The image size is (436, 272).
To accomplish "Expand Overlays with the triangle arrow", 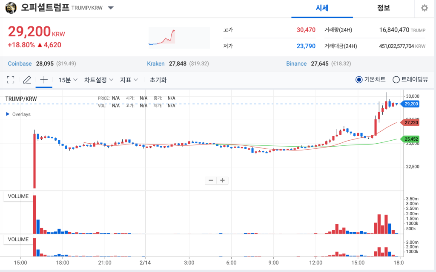I will (8, 114).
